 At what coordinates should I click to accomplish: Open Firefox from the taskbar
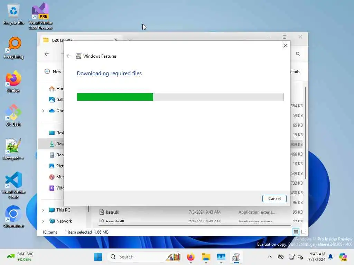190,257
